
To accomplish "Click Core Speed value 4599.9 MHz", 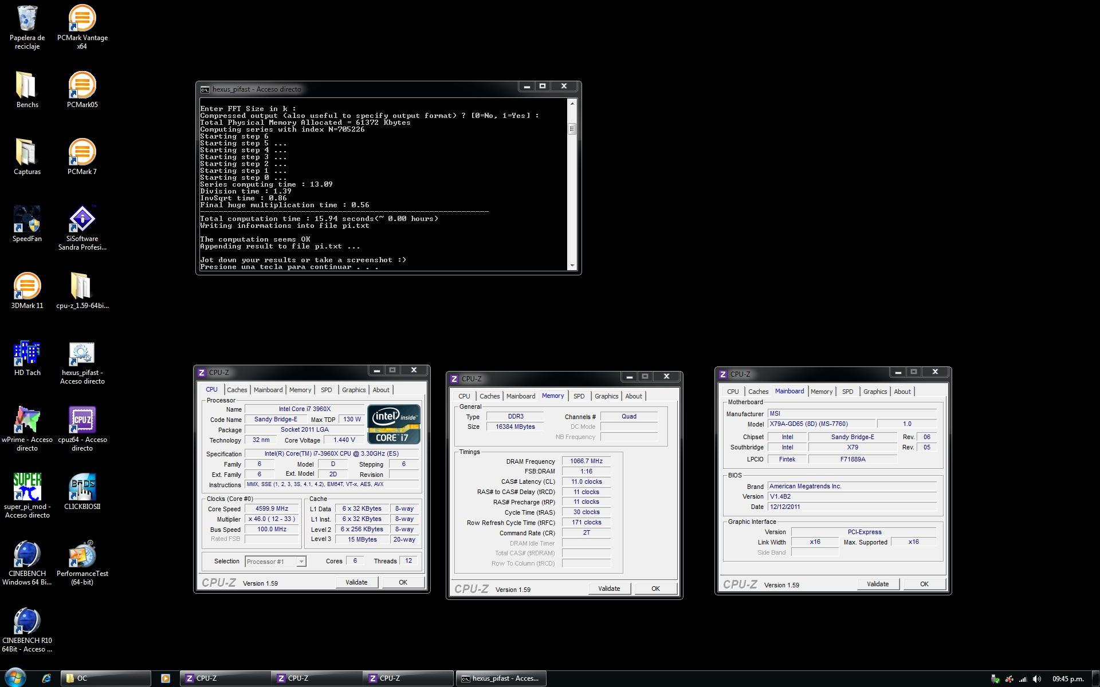I will pyautogui.click(x=272, y=509).
